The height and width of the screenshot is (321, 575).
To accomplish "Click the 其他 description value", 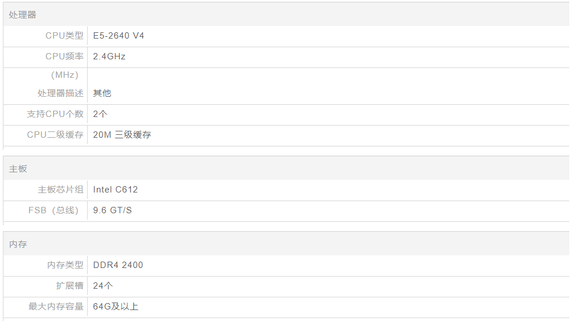I will point(102,93).
